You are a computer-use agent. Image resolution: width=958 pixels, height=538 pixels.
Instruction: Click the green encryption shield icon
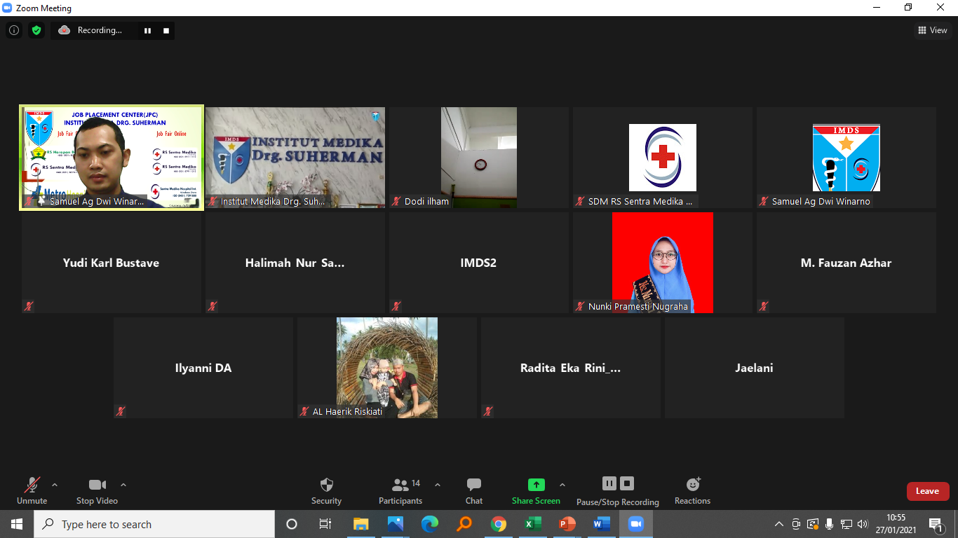(x=36, y=30)
